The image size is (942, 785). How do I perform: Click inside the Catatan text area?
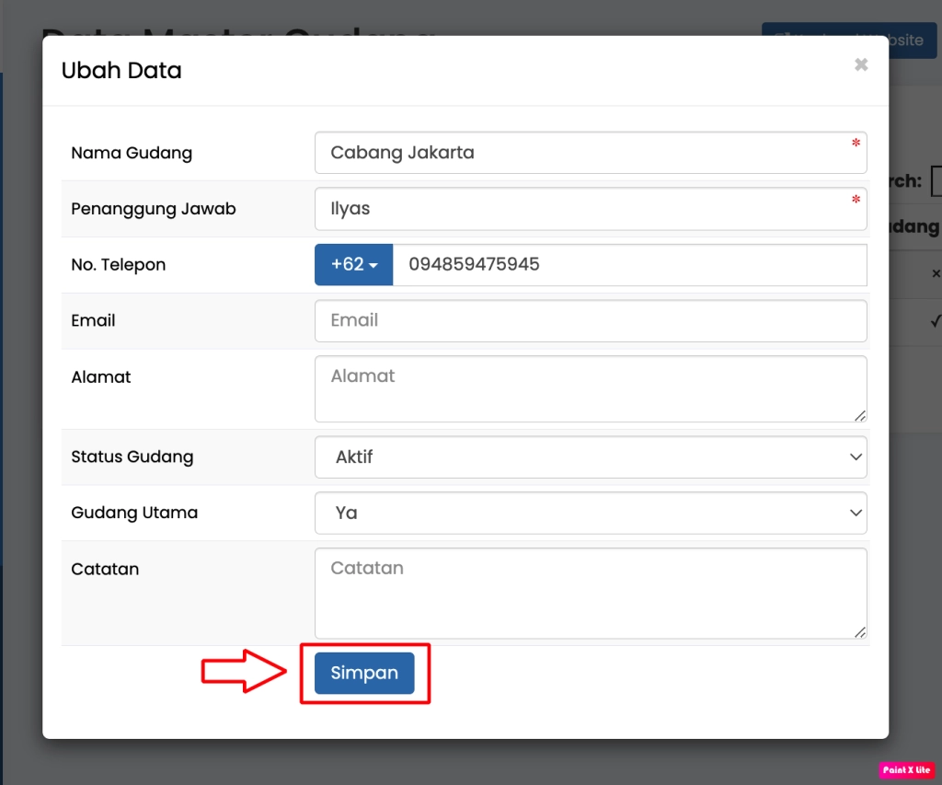590,593
